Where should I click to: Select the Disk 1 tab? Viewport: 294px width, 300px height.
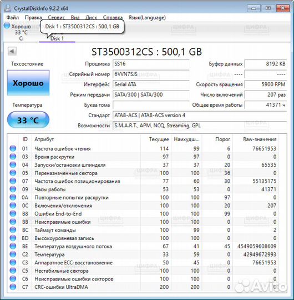coord(57,38)
